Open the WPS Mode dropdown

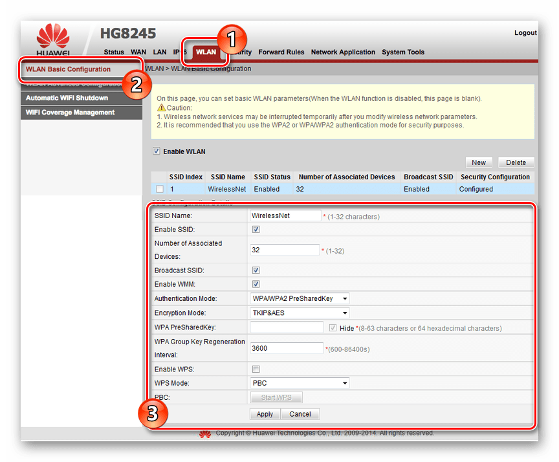coord(300,383)
